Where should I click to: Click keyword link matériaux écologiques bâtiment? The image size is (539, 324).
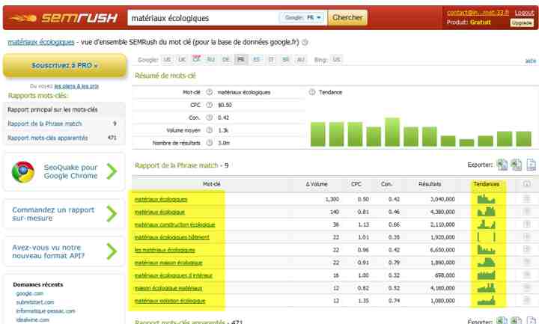[x=172, y=237]
